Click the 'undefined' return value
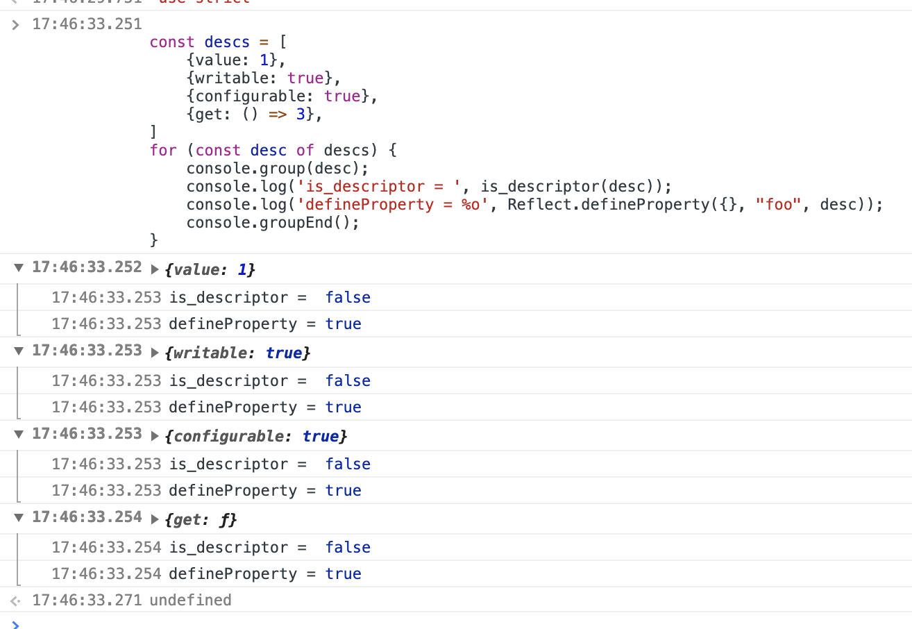 coord(190,600)
